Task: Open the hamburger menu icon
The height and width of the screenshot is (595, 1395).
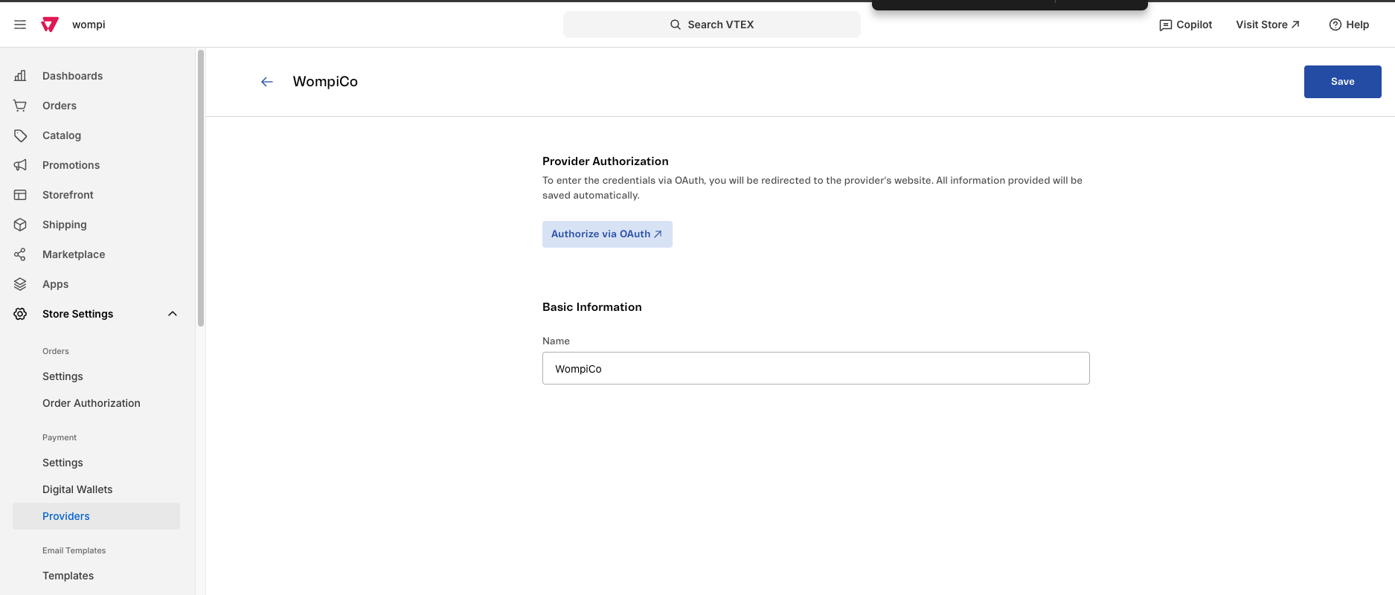Action: tap(20, 25)
